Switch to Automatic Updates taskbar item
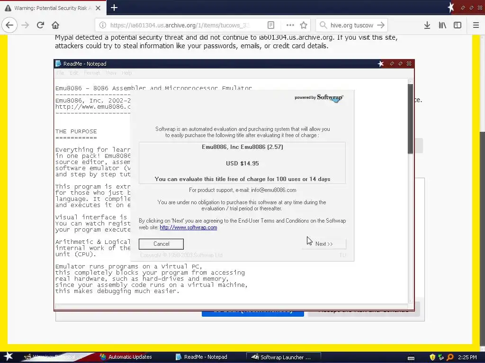This screenshot has width=485, height=363. (x=126, y=357)
